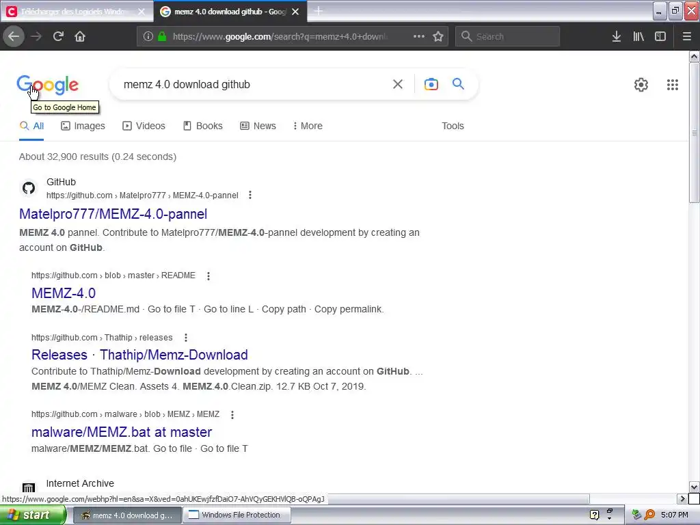This screenshot has width=700, height=525.
Task: Open the Firefox hamburger menu
Action: click(x=687, y=36)
